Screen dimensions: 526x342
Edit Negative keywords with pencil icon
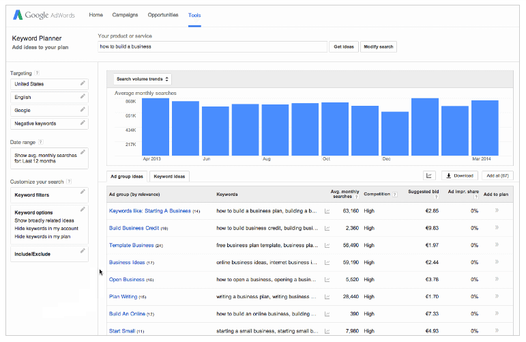(x=83, y=123)
